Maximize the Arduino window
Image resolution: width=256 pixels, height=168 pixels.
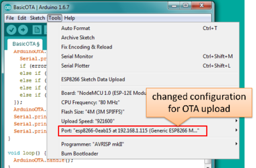[186, 6]
